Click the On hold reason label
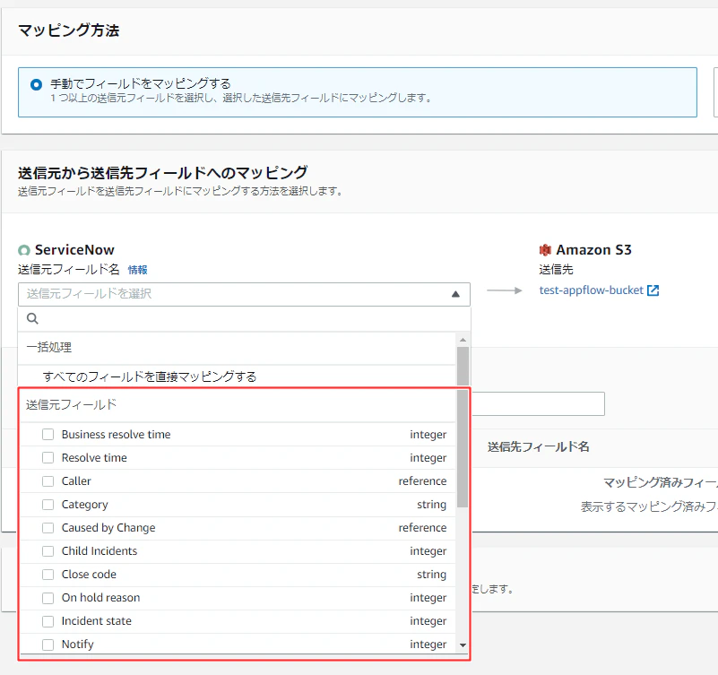 click(100, 598)
